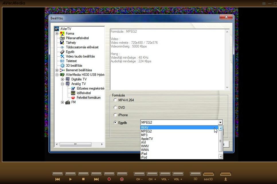
Task: Click the format list scroll up arrow
Action: (221, 128)
